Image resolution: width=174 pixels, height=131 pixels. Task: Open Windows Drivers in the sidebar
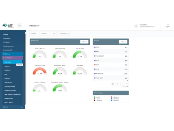pos(9,86)
